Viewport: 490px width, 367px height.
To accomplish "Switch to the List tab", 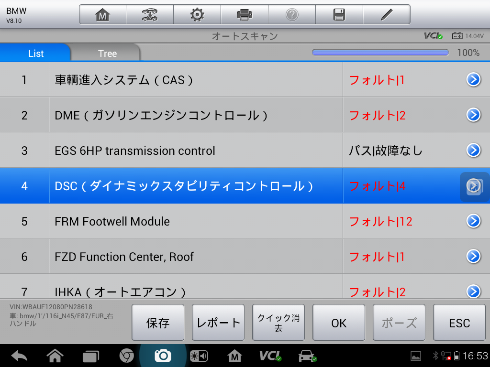I will click(35, 53).
